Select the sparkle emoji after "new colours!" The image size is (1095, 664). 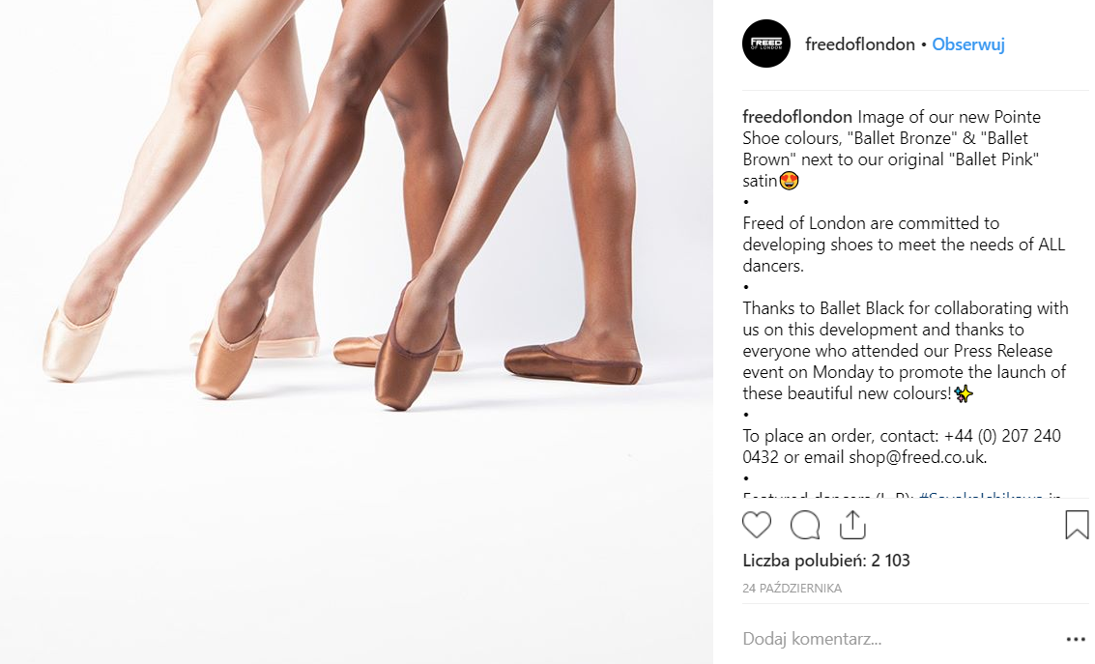(x=964, y=393)
